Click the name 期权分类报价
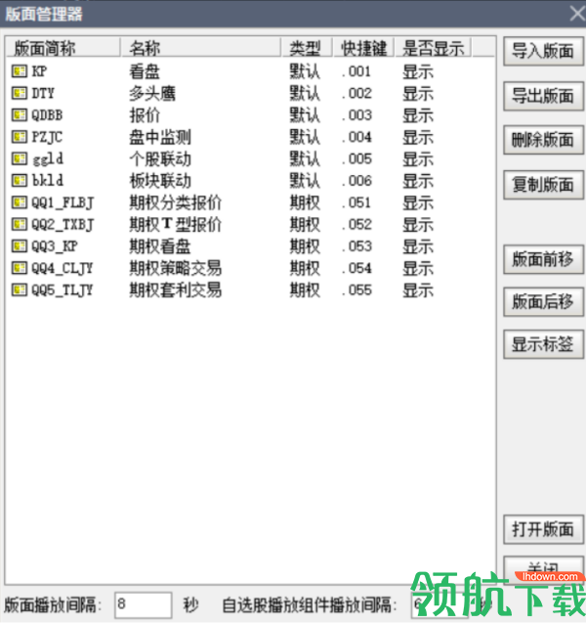Screen dimensions: 586x623 176,202
